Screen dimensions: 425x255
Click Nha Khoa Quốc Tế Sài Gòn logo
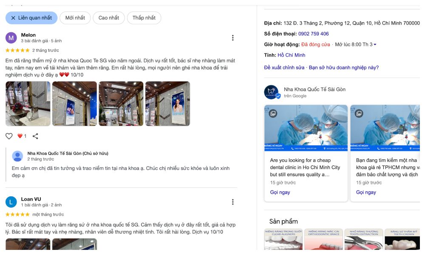coord(272,92)
